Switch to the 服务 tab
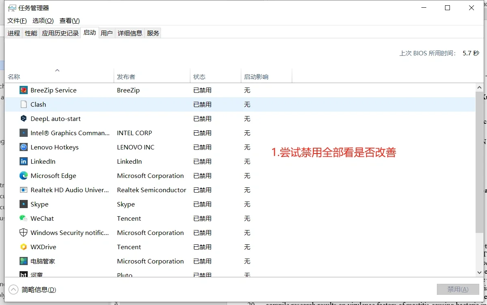The height and width of the screenshot is (305, 487). coord(153,33)
